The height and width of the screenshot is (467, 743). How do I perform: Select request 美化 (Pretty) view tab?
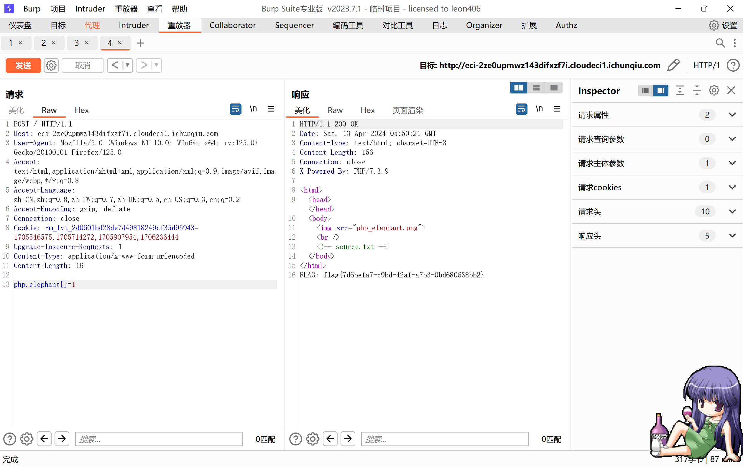[16, 110]
